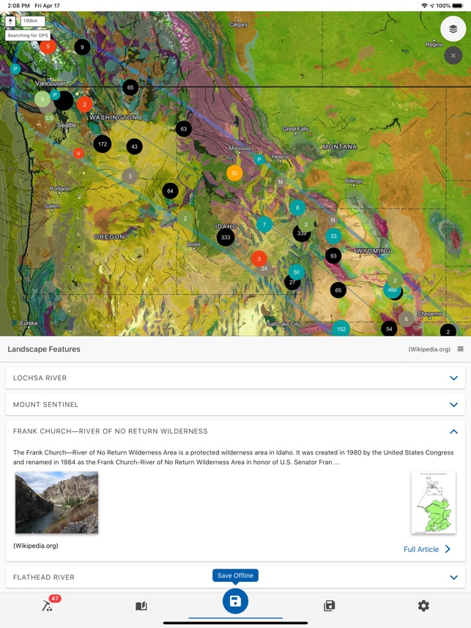Select the gray 3 cluster in Oregon
The image size is (471, 628).
[130, 176]
